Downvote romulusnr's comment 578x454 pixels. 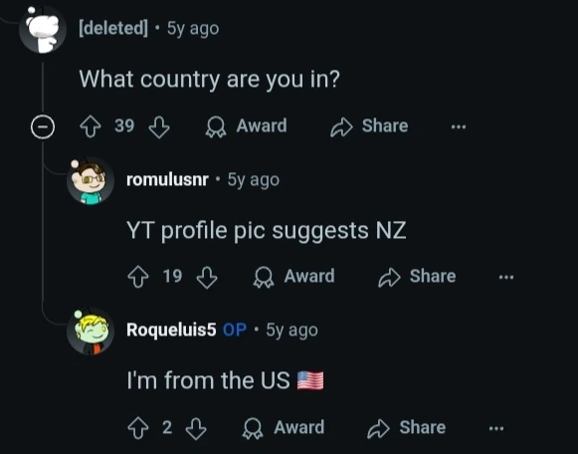pyautogui.click(x=207, y=278)
